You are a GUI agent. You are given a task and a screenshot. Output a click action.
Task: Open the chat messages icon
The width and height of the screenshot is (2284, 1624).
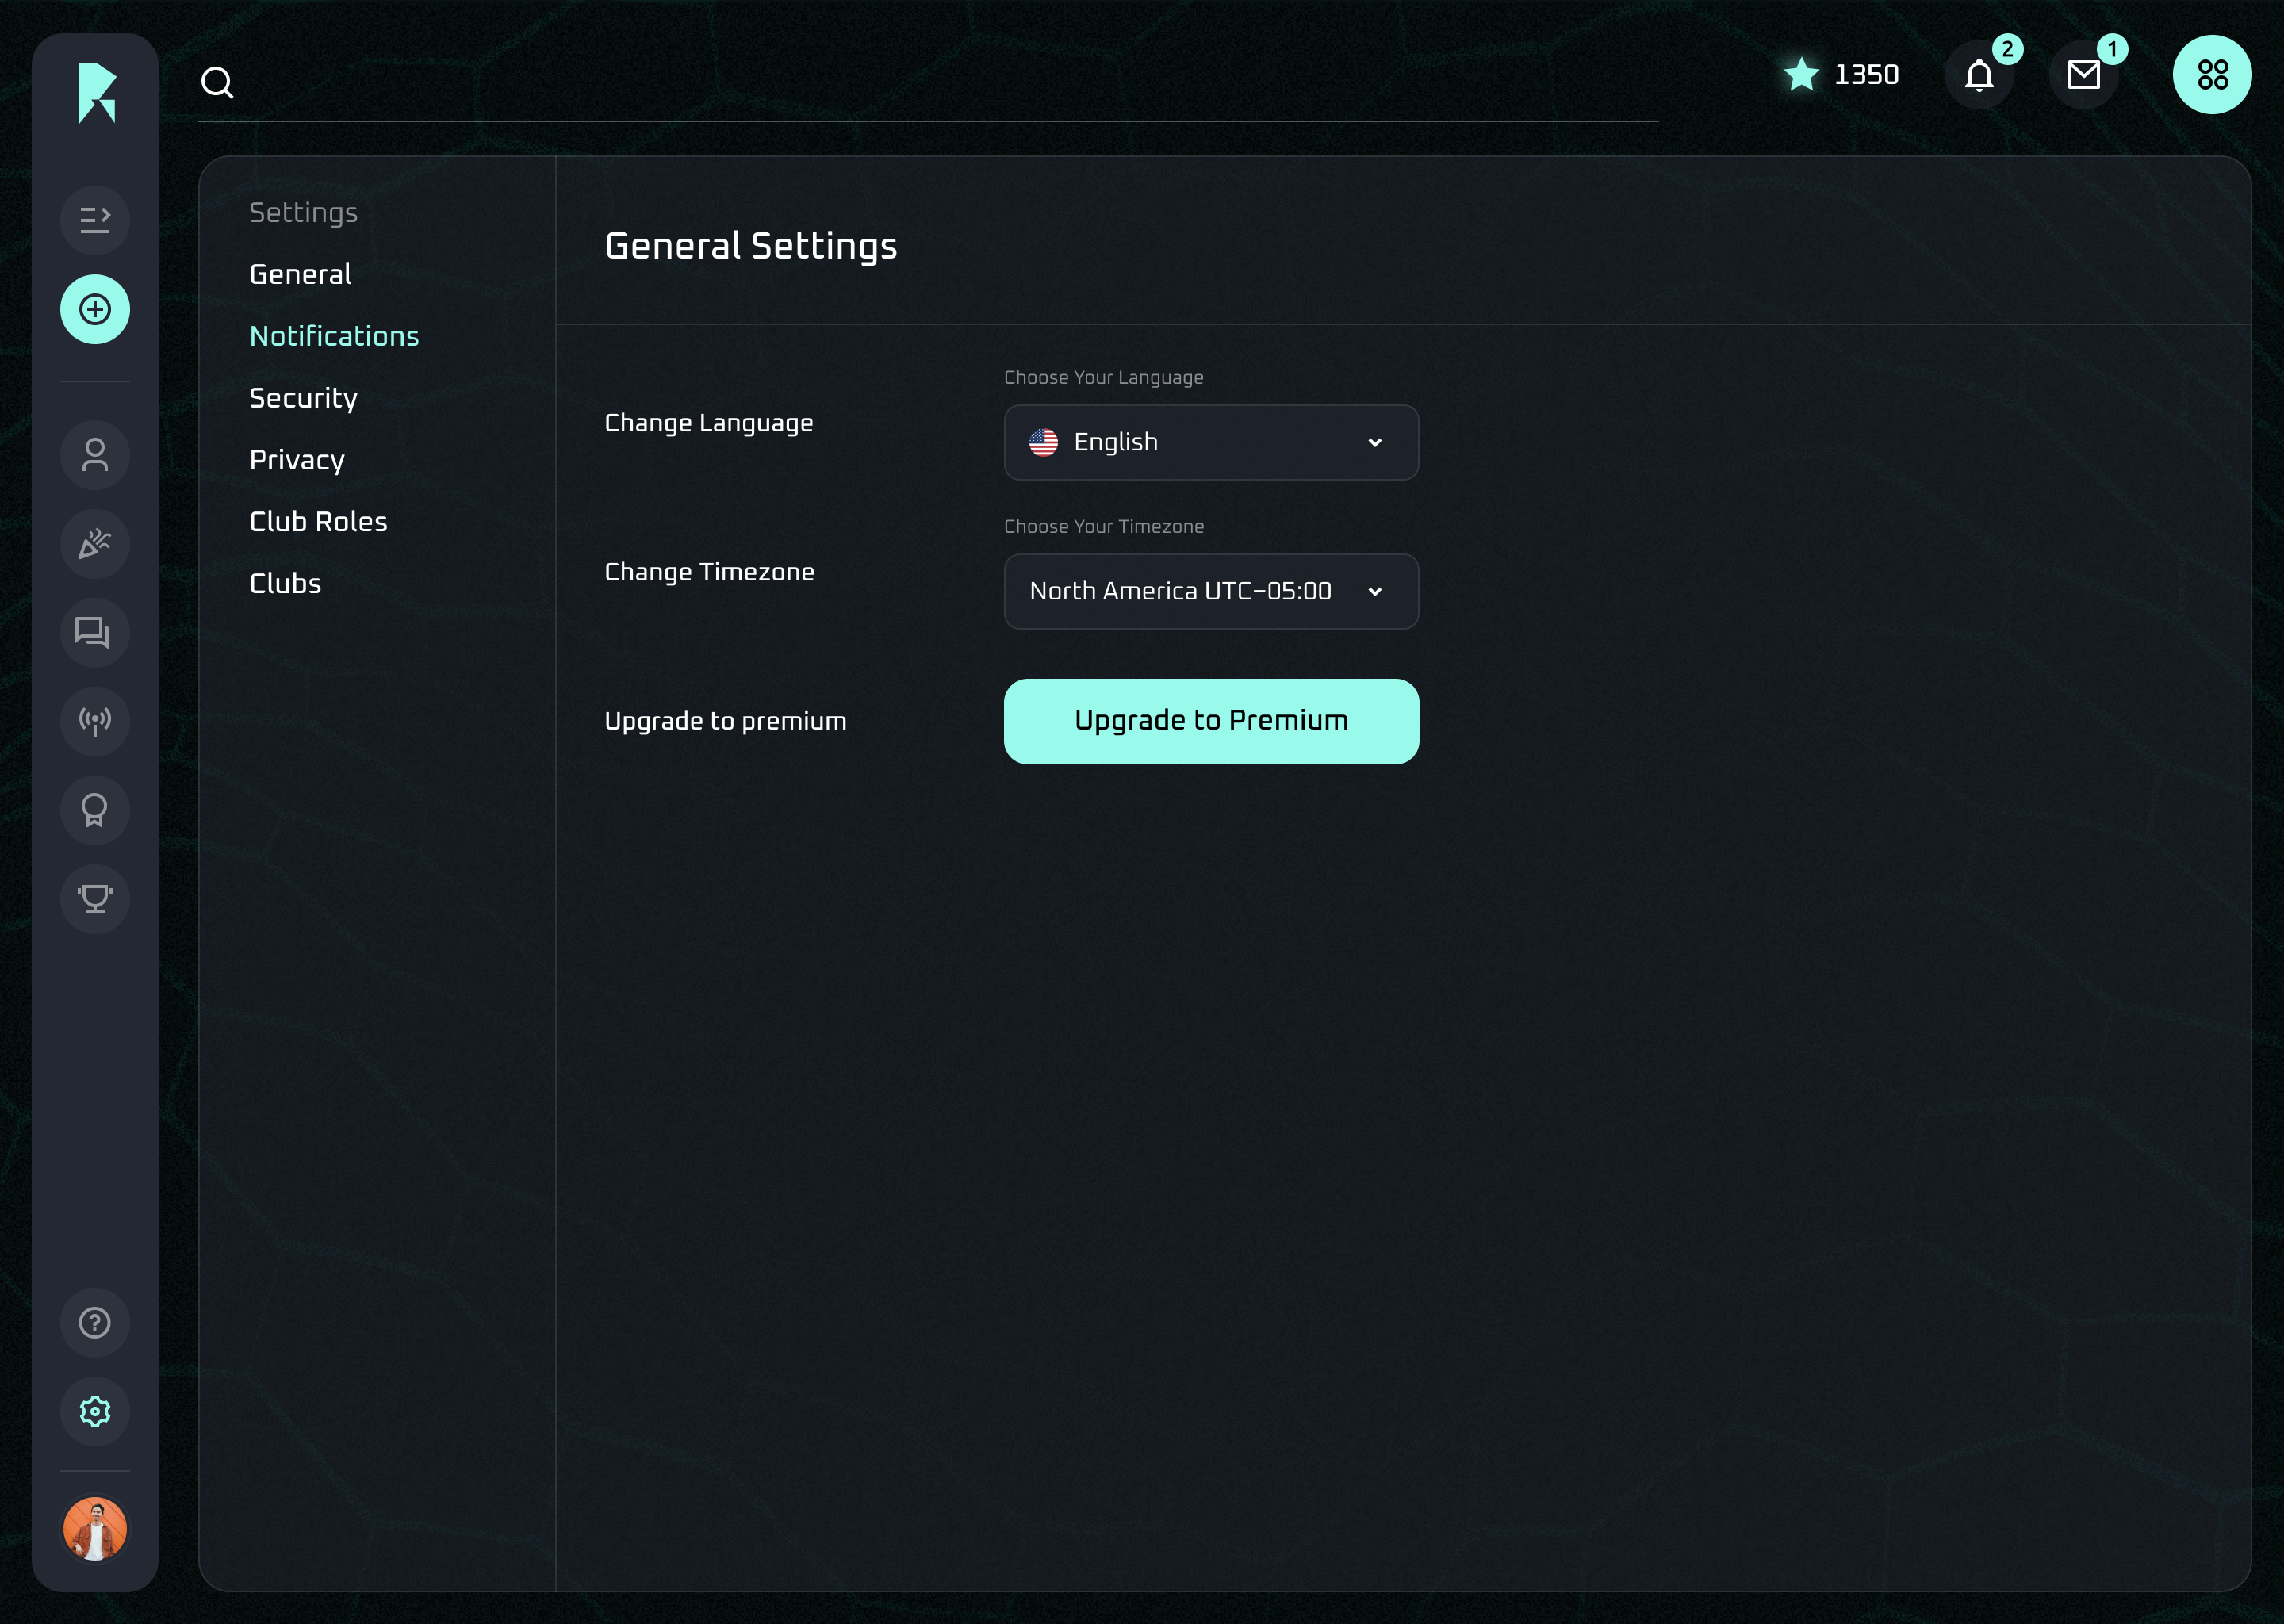[x=95, y=633]
